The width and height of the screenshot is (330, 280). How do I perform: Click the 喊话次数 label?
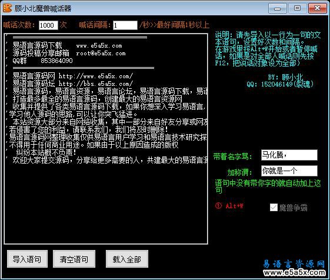19,25
